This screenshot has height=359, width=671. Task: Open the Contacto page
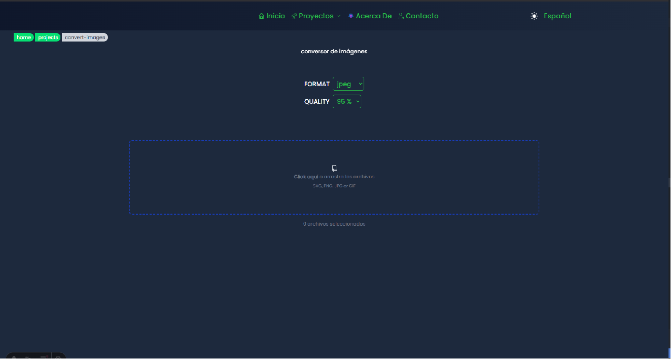point(422,16)
